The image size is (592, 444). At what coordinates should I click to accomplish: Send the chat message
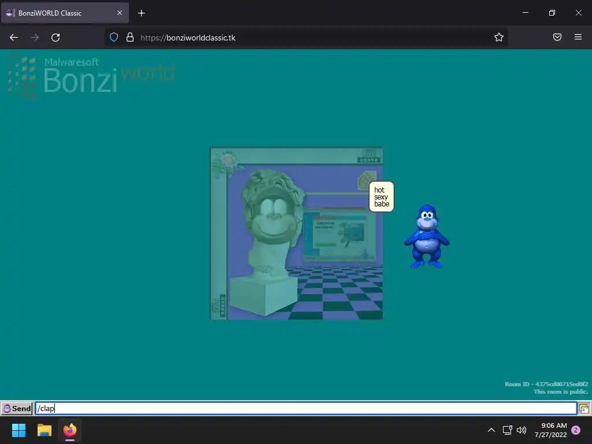[17, 408]
